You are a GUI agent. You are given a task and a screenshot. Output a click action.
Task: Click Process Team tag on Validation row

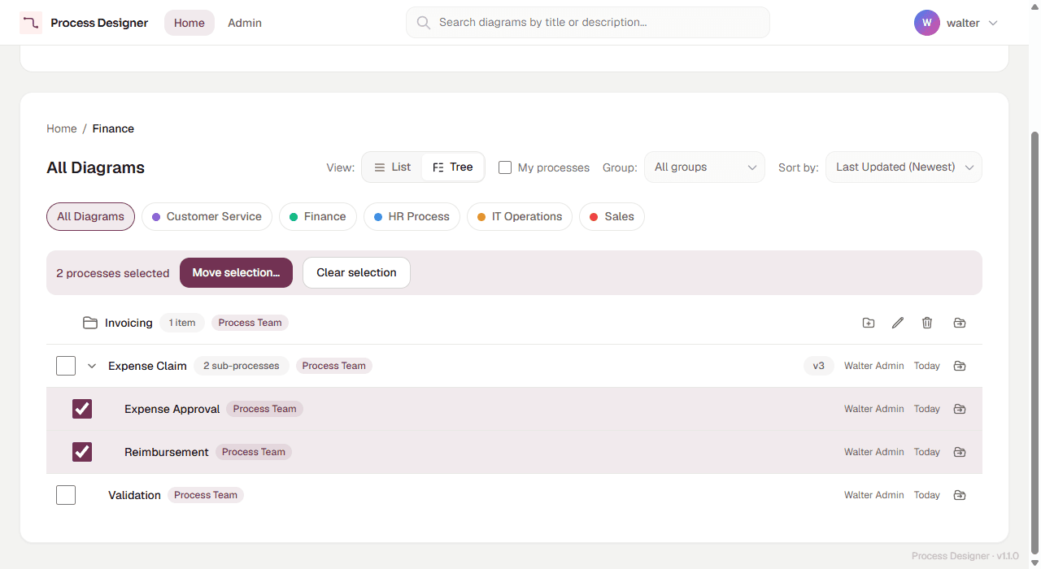tap(206, 495)
